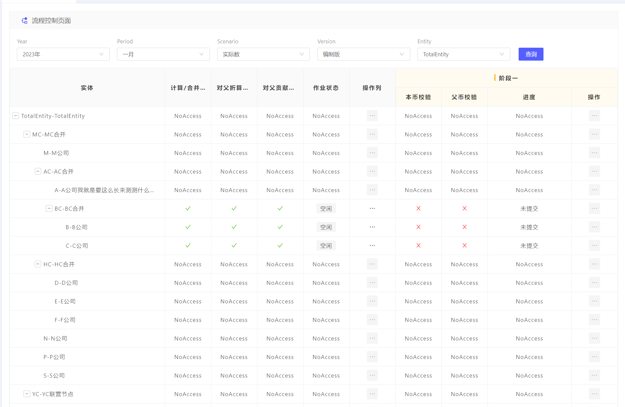The image size is (625, 407).
Task: Click the blue 查询 button
Action: click(531, 54)
